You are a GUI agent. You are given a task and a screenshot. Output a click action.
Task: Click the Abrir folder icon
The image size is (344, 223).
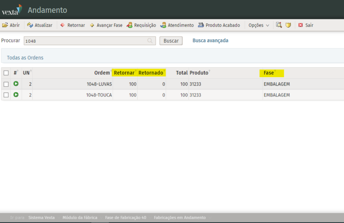tap(5, 25)
